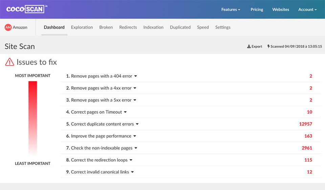Image resolution: width=325 pixels, height=190 pixels.
Task: Click the Export download icon
Action: coord(249,47)
